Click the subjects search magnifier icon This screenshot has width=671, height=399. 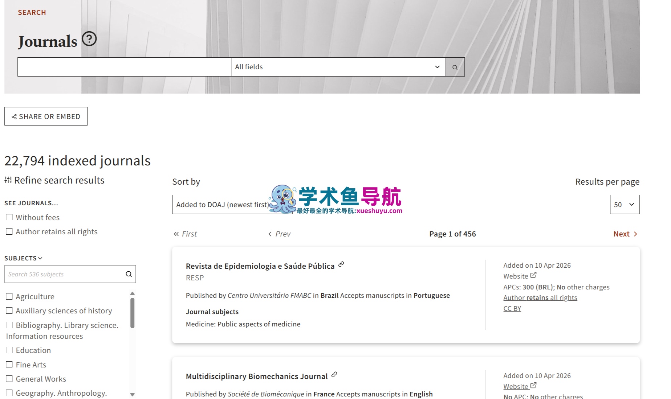129,274
